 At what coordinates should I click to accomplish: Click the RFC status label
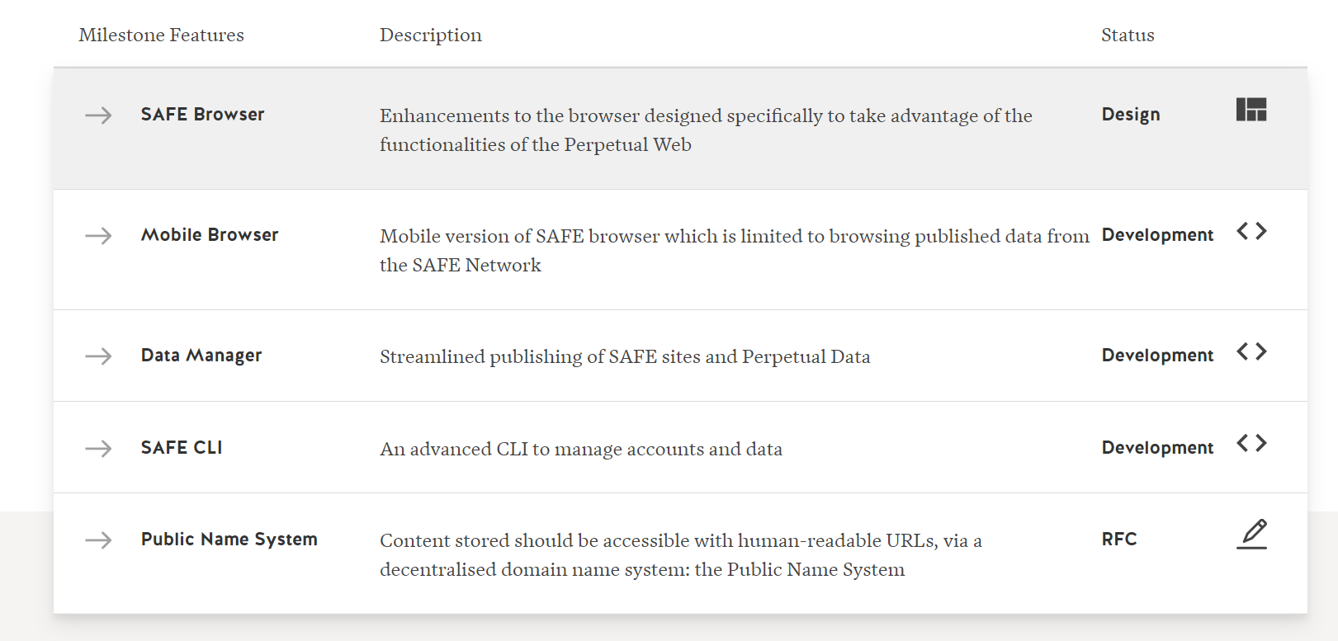tap(1118, 540)
